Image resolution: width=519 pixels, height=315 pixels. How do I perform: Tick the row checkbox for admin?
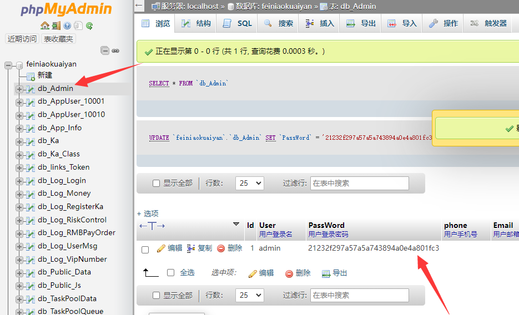(x=145, y=250)
